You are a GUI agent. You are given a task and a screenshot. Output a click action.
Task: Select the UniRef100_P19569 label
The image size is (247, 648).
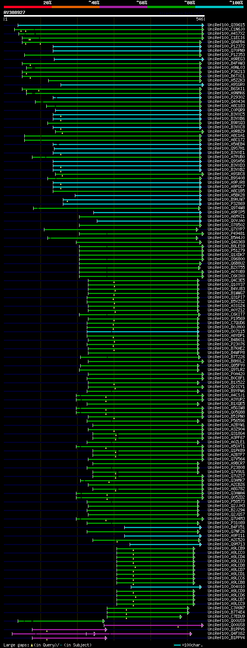tap(226, 318)
